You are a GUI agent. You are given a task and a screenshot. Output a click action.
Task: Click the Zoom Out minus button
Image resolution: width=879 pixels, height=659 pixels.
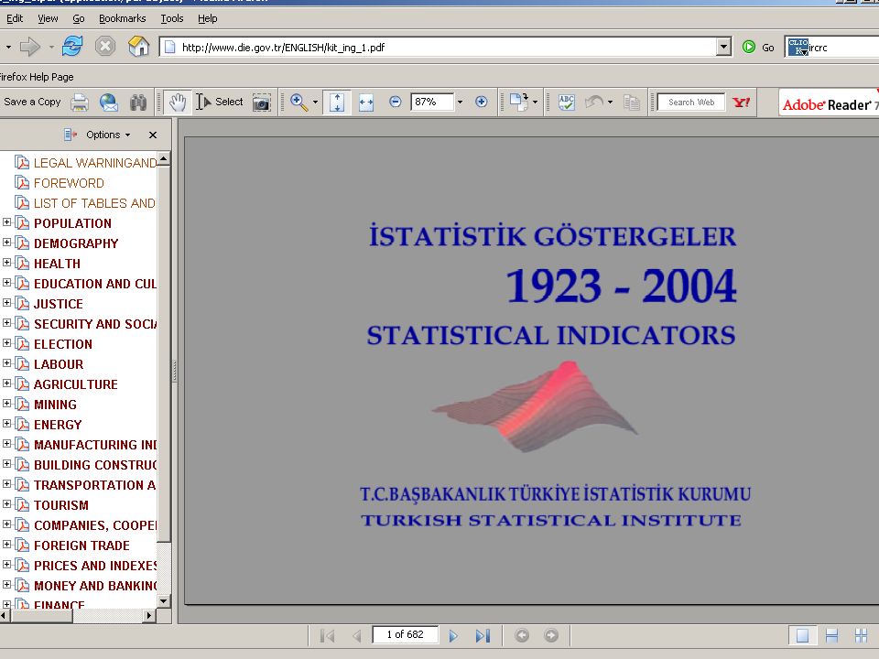click(396, 102)
